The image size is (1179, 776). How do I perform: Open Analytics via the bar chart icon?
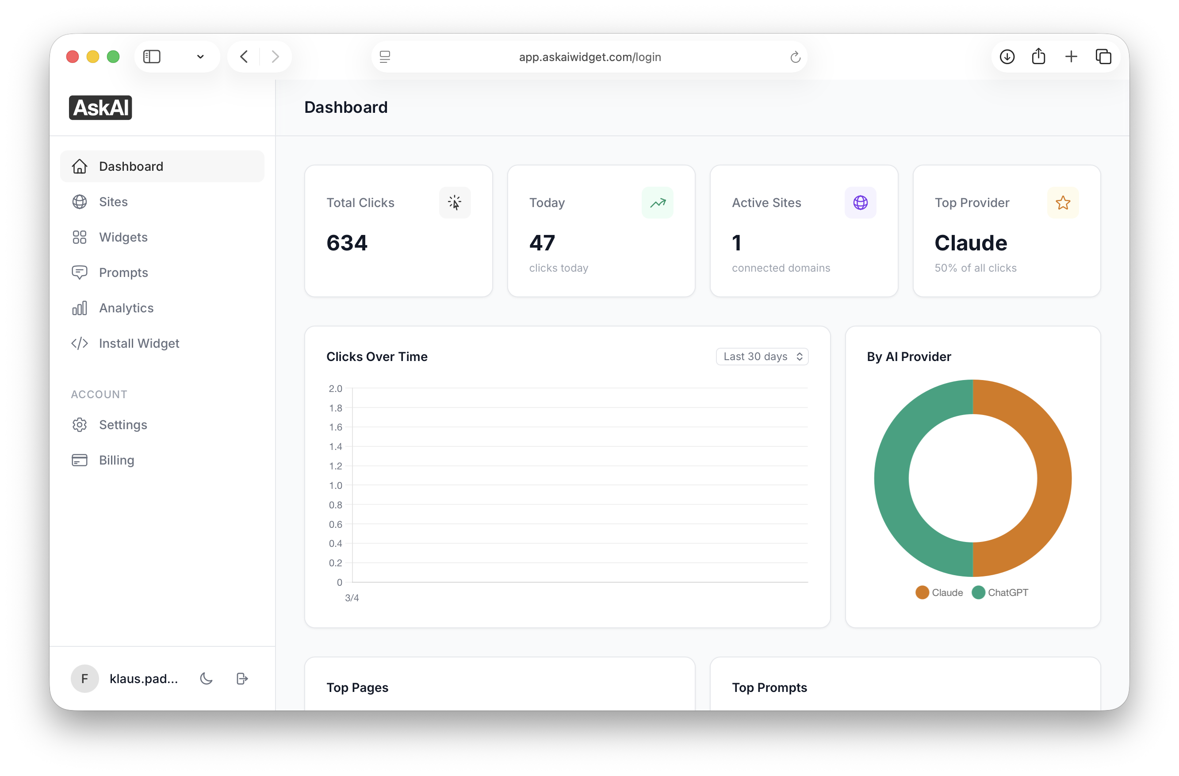[80, 308]
